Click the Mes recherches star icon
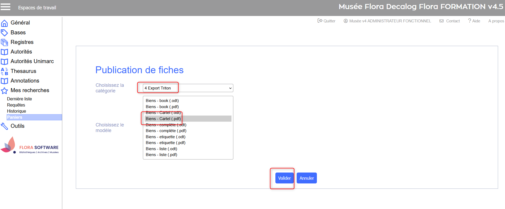Viewport: 505px width, 209px height. click(x=4, y=91)
